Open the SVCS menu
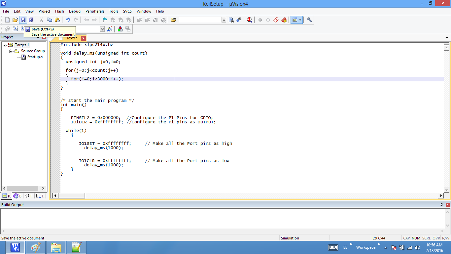The image size is (451, 254). tap(127, 11)
